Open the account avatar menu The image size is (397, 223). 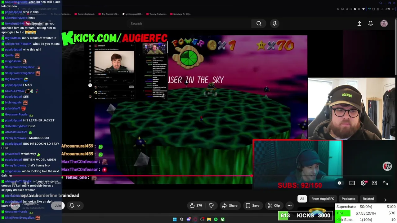384,24
